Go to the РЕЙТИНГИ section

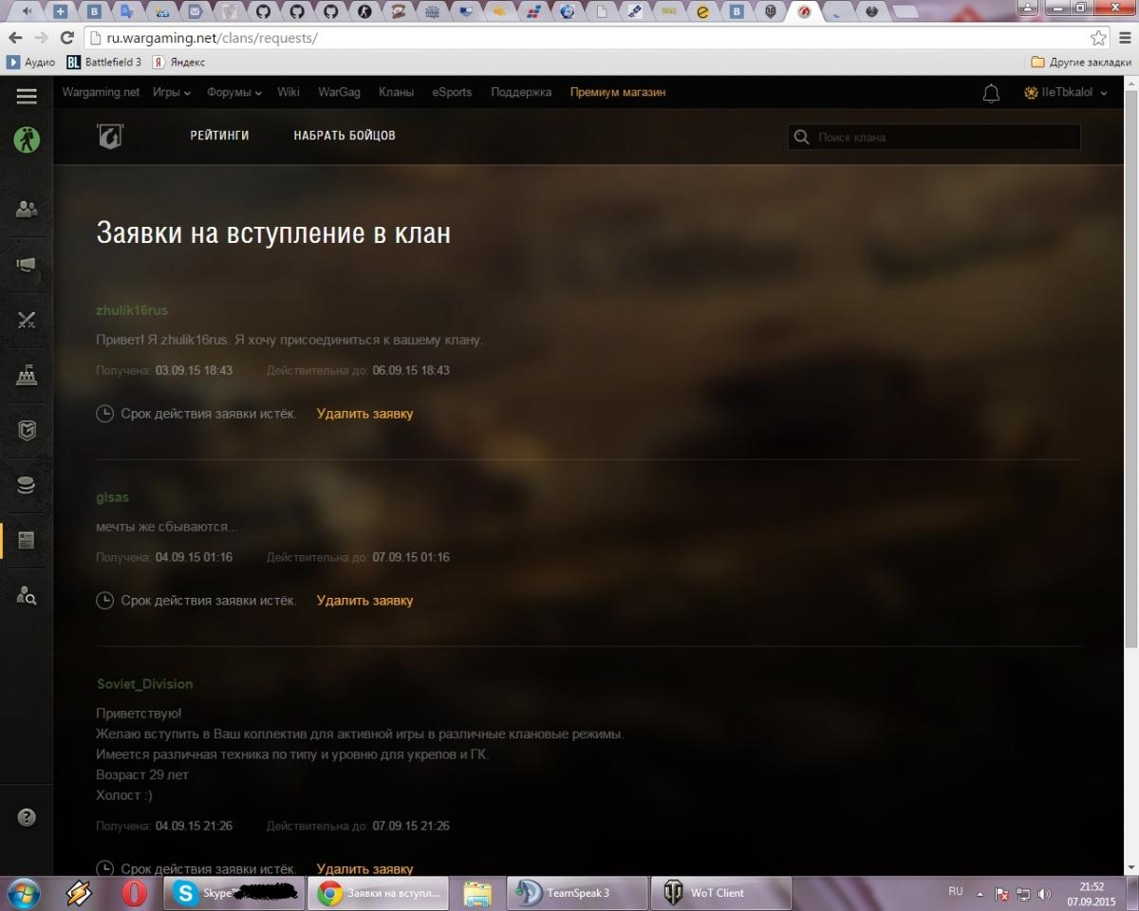(219, 136)
